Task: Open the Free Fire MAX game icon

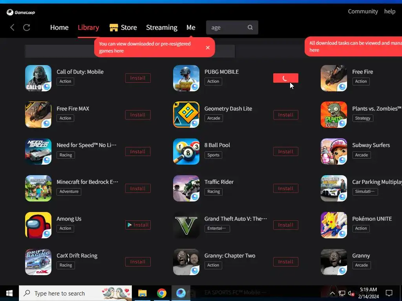Action: pos(38,115)
